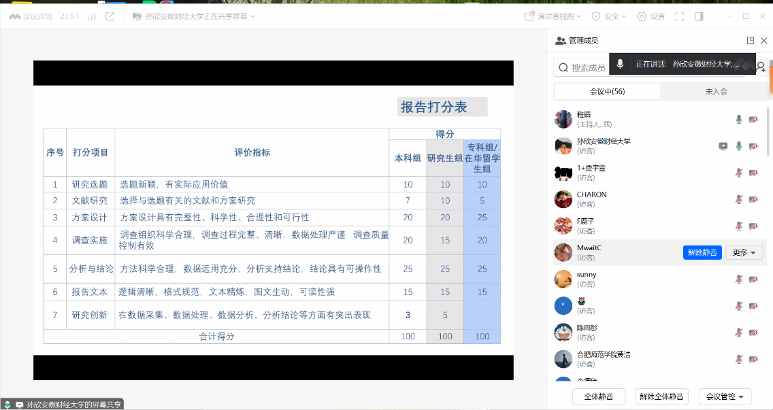Pop out the 管理成员 member panel
773x410 pixels.
(751, 41)
